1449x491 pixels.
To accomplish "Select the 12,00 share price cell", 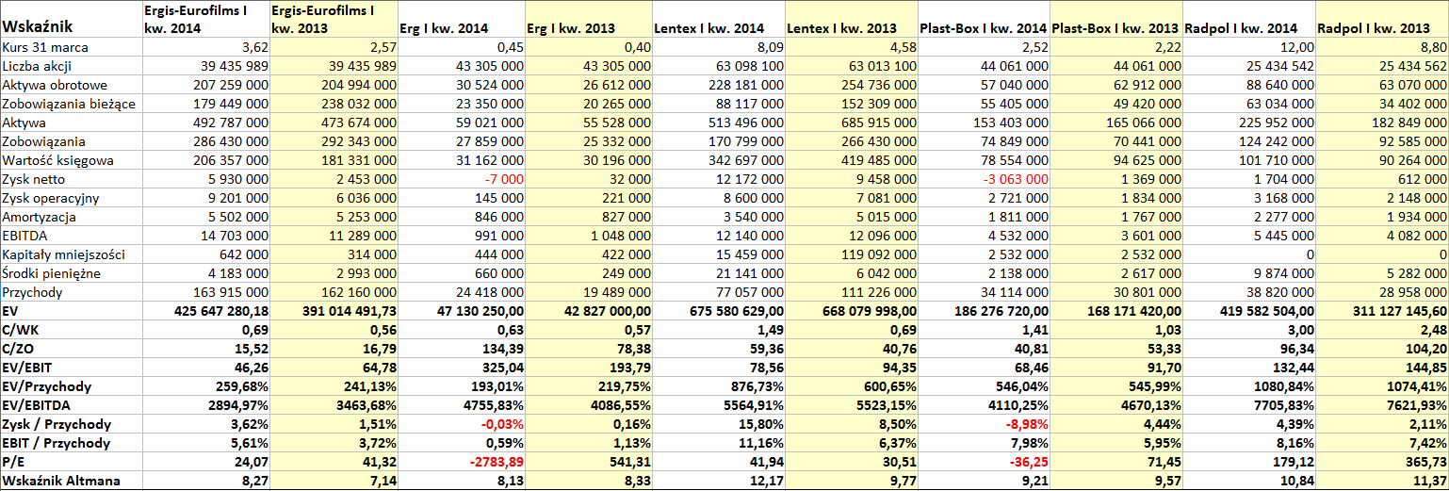I will 1247,47.
